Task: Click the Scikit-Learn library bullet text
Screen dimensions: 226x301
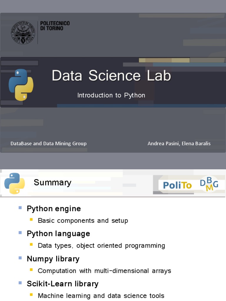Action: (62, 284)
